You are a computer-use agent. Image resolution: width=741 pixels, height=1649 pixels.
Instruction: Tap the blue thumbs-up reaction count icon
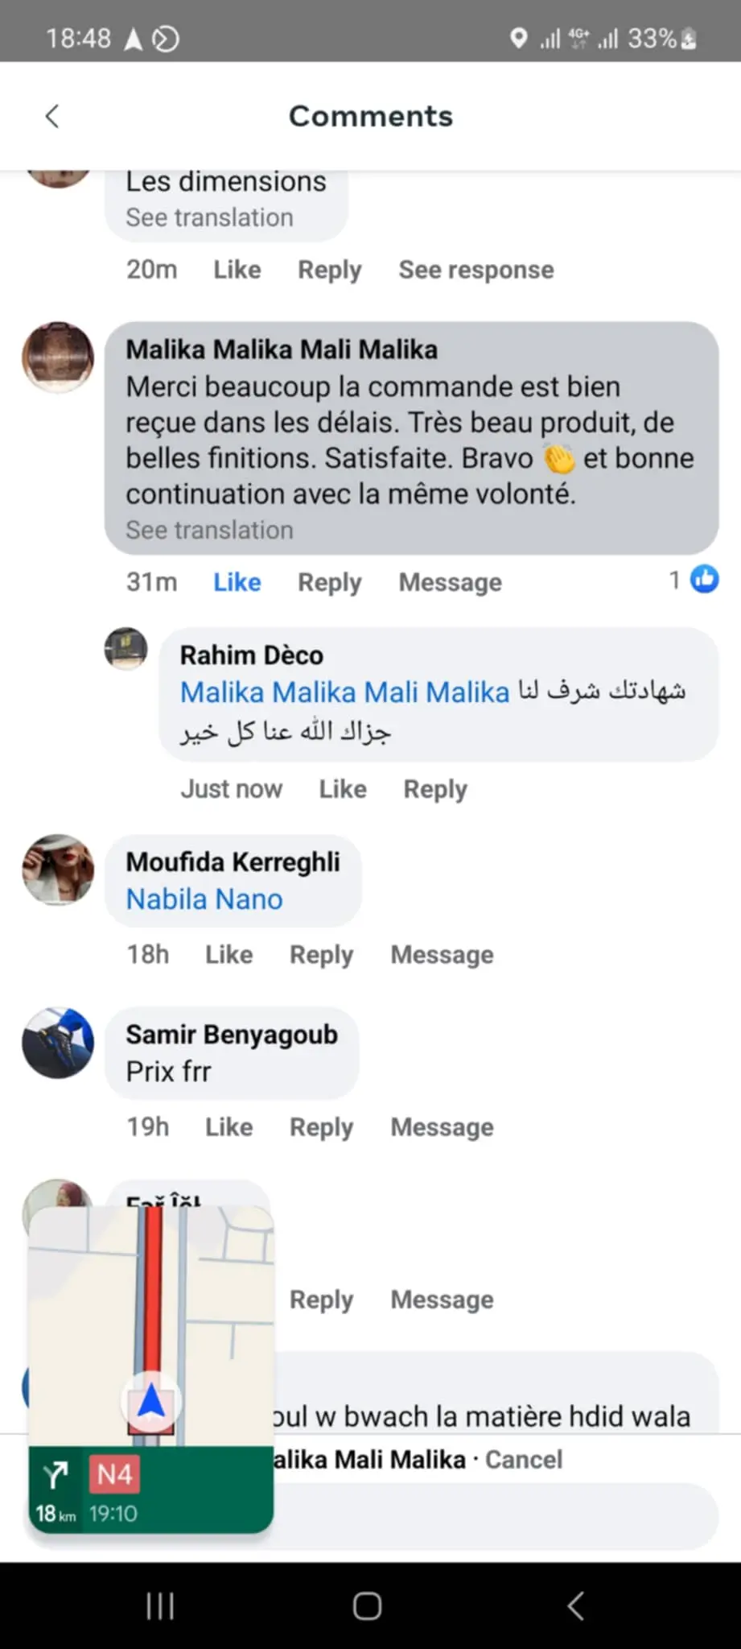click(704, 580)
